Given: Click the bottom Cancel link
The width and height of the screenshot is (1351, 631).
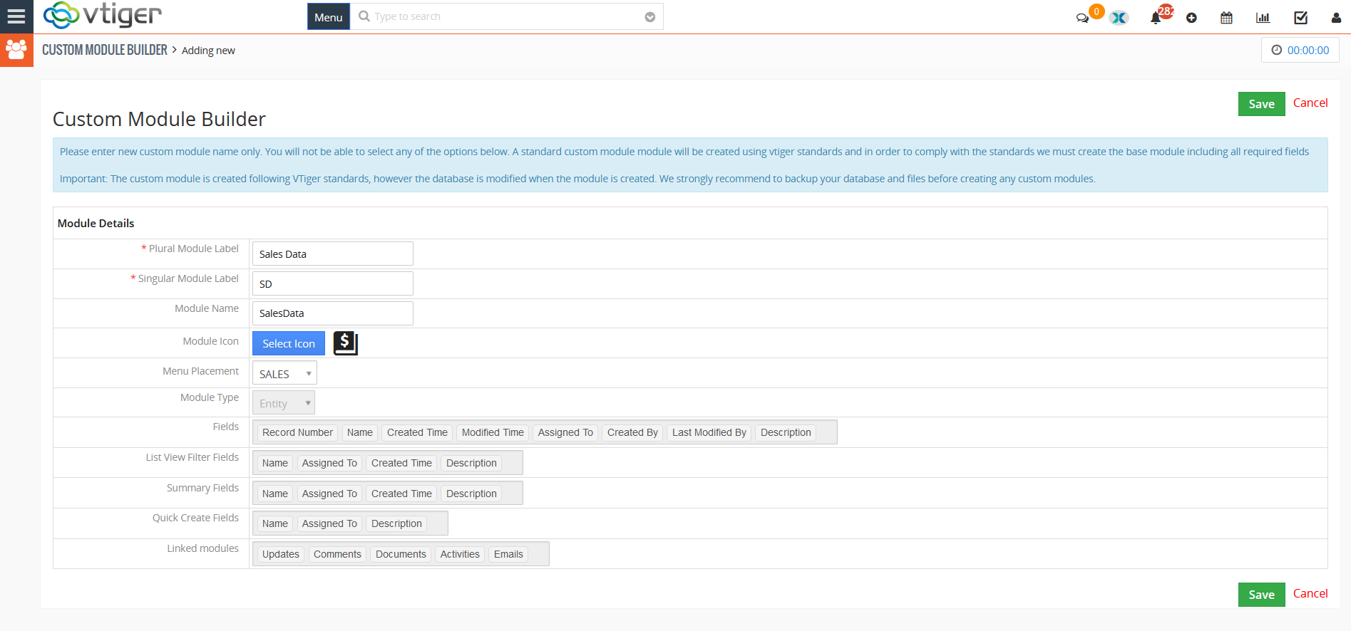Looking at the screenshot, I should 1310,594.
